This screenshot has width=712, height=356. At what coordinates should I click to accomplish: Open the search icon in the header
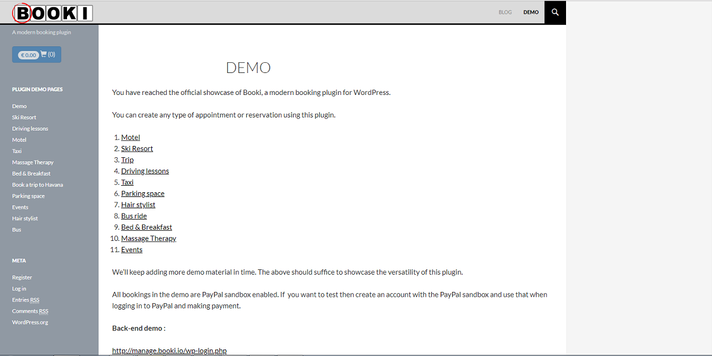tap(555, 12)
